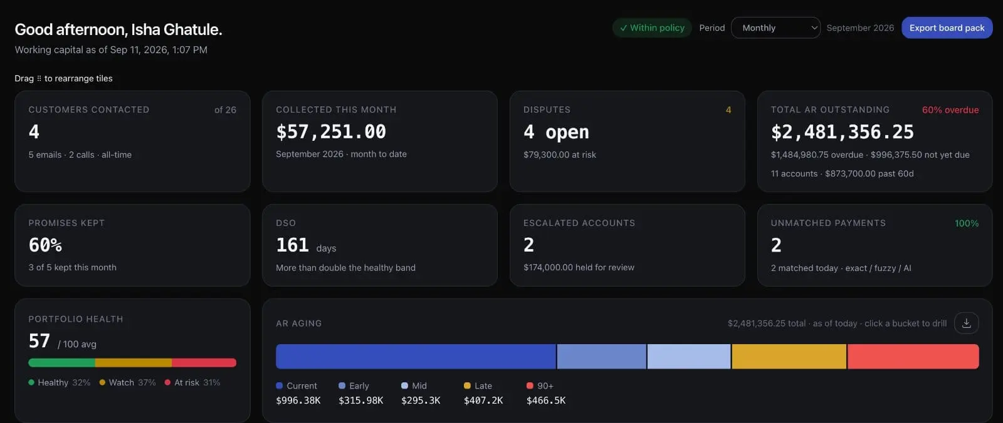
Task: Select the Late aging bucket bar
Action: [789, 356]
